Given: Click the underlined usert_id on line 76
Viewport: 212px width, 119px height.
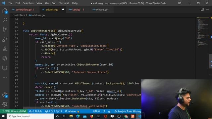Looking at the screenshot, I should pyautogui.click(x=41, y=65).
